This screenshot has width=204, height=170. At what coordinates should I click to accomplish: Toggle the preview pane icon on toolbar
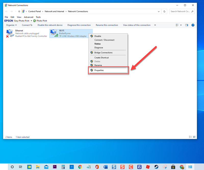(187, 25)
